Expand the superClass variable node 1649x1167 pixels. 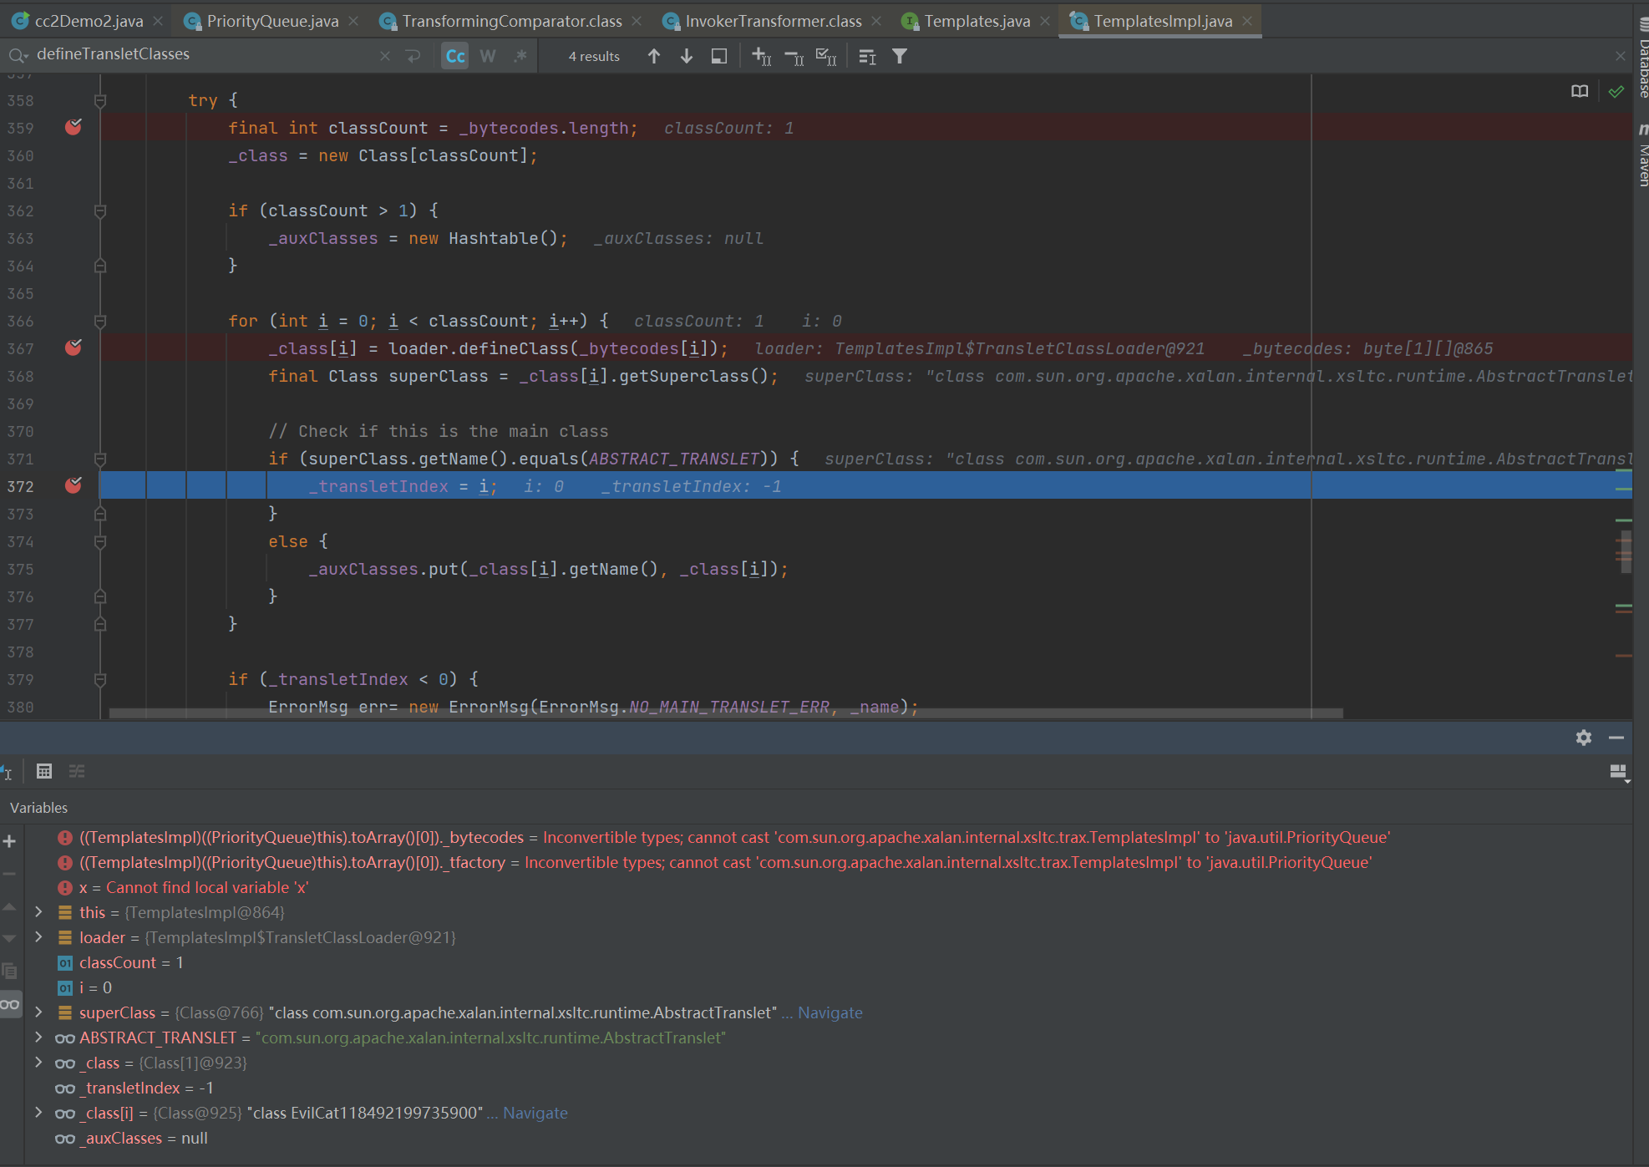pyautogui.click(x=38, y=1012)
